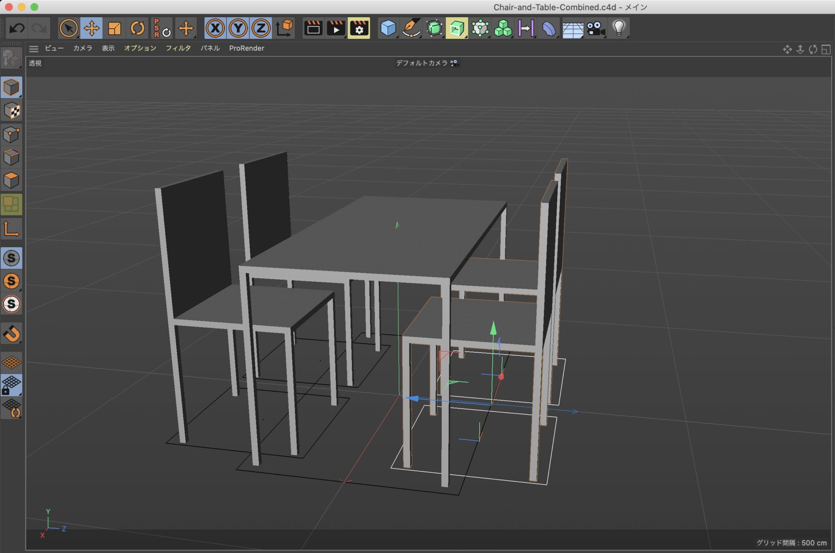Click the デフォルトカメラ label
835x553 pixels.
(422, 63)
